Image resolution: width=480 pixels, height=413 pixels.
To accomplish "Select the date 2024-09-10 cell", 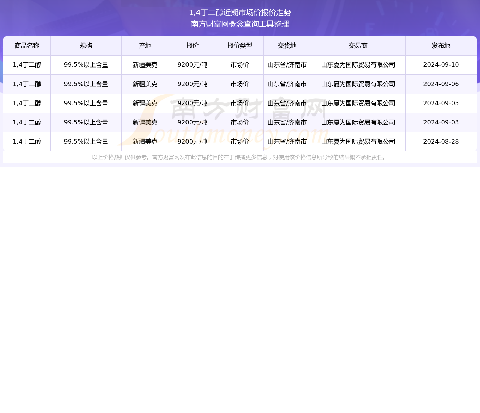I will (441, 65).
